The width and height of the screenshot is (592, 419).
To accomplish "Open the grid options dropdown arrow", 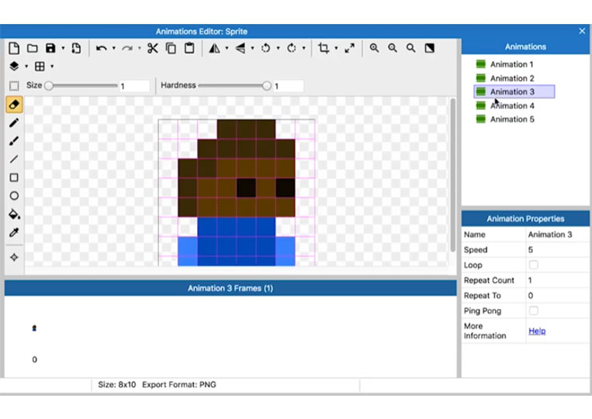I will point(52,67).
